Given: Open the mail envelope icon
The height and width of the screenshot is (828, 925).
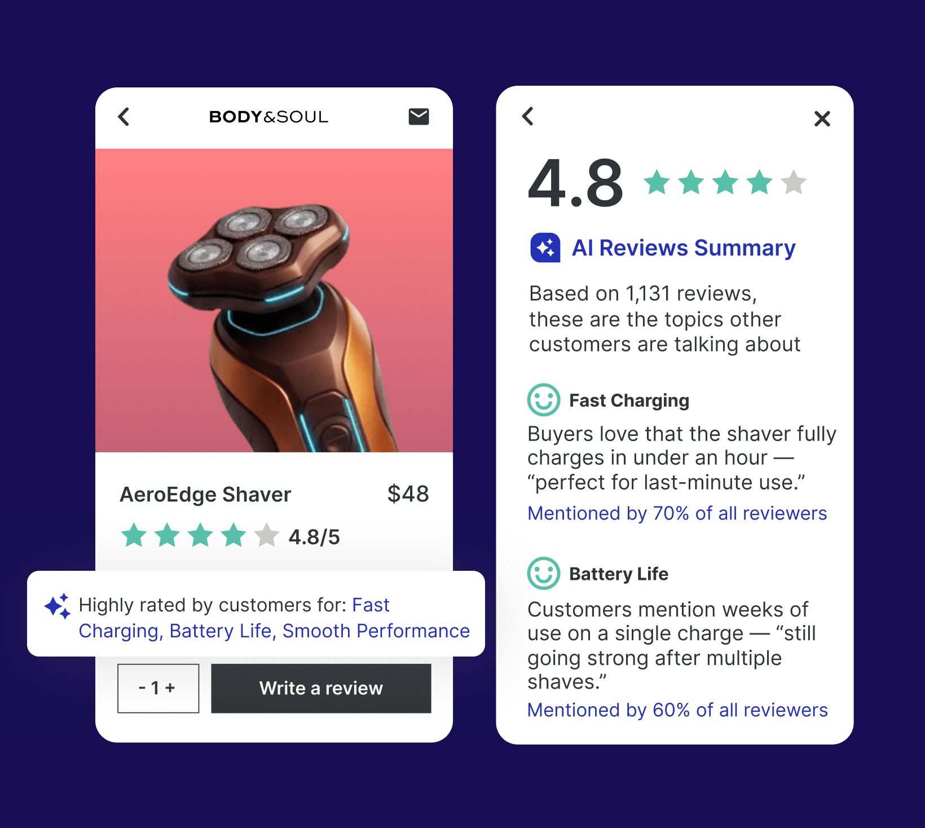Looking at the screenshot, I should [419, 117].
